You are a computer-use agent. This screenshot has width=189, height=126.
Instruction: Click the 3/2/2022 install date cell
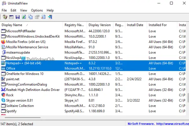click(133, 100)
